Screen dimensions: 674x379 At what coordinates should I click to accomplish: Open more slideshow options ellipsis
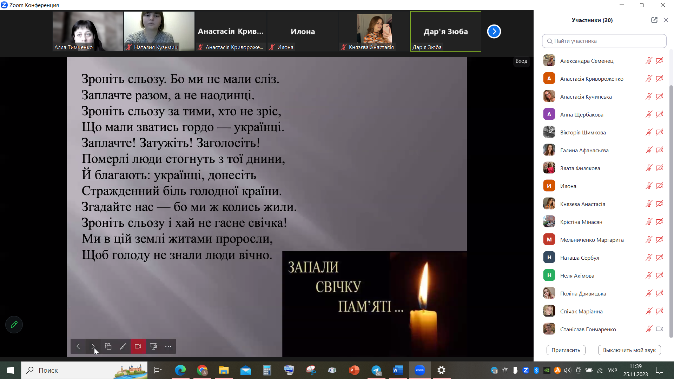coord(168,346)
